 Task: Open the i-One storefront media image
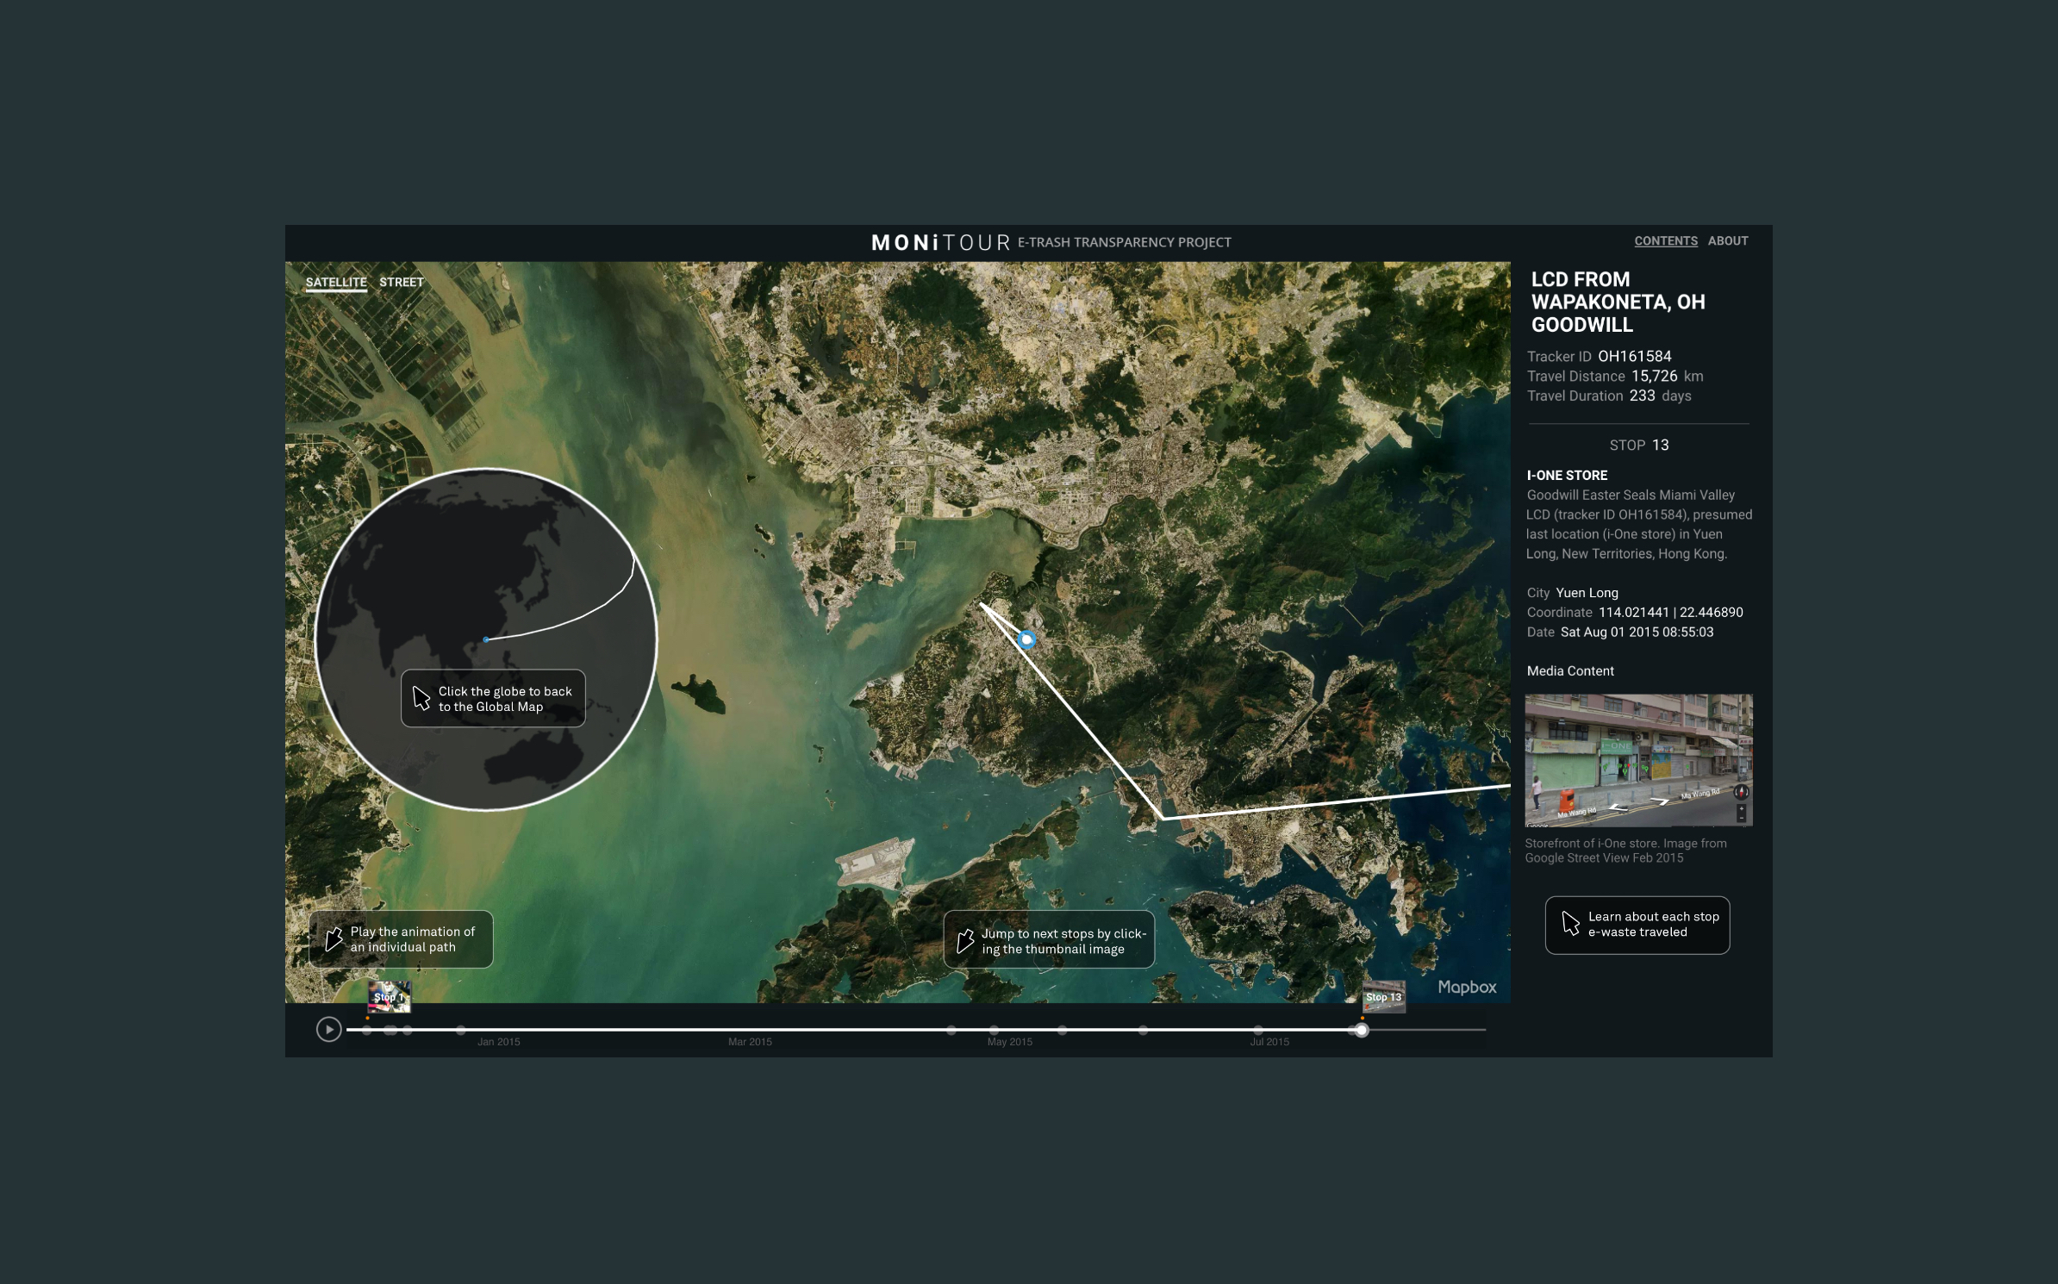(1638, 760)
